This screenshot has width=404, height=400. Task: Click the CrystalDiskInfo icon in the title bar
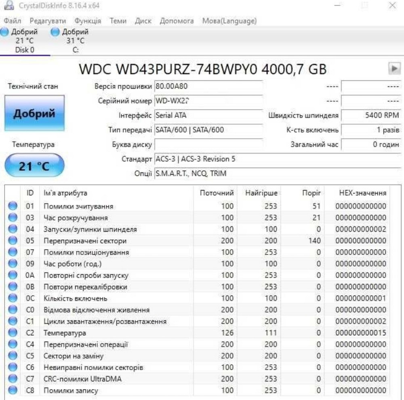(x=9, y=6)
